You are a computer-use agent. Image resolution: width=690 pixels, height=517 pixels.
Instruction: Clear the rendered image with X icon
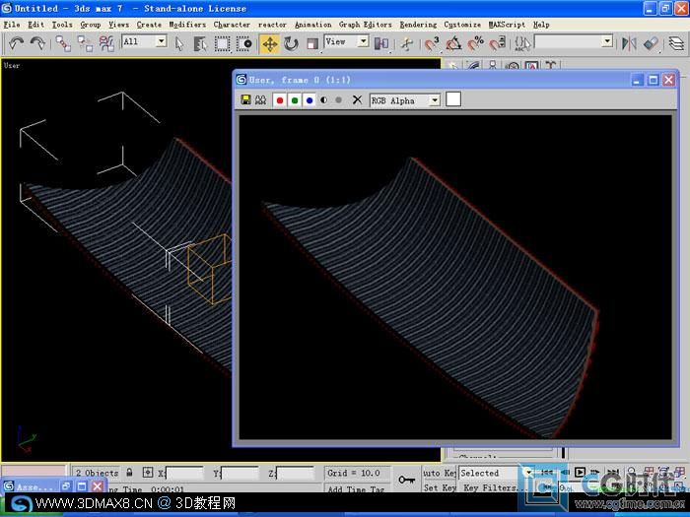coord(357,100)
